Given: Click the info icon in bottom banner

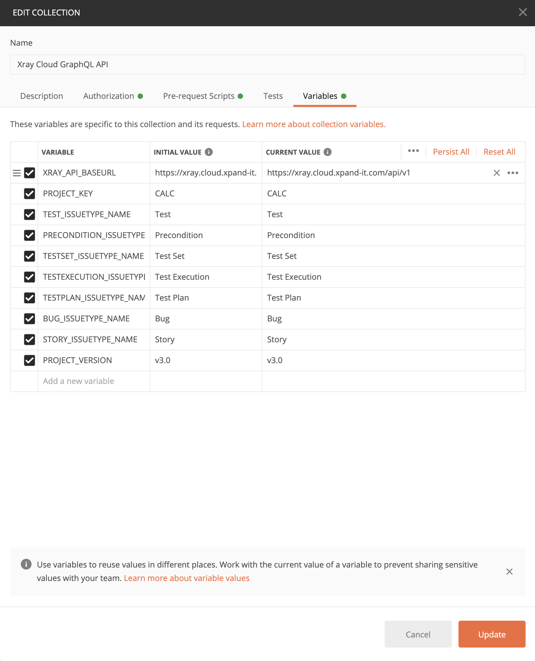Looking at the screenshot, I should point(26,564).
